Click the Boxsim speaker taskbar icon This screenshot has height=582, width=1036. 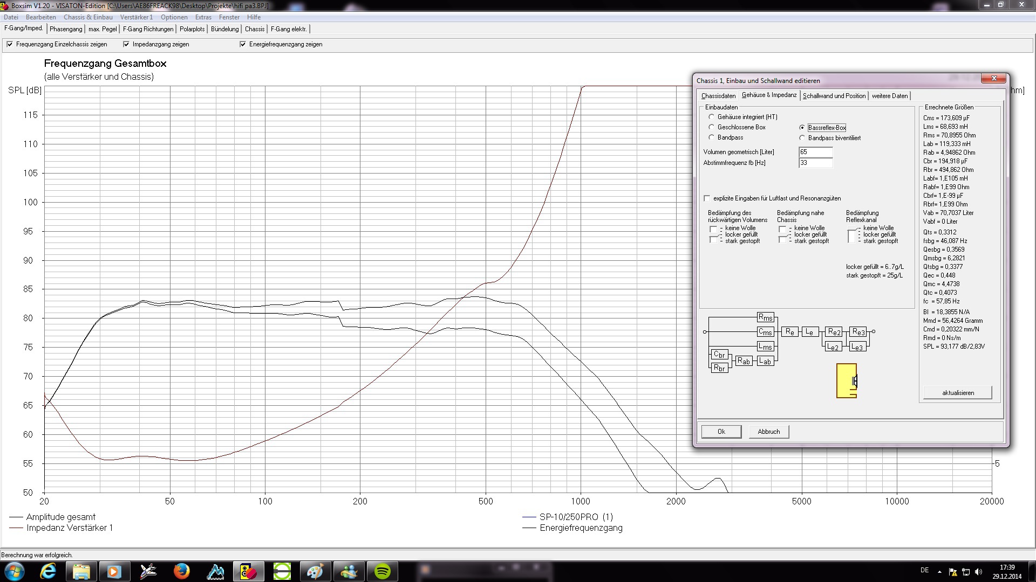248,571
